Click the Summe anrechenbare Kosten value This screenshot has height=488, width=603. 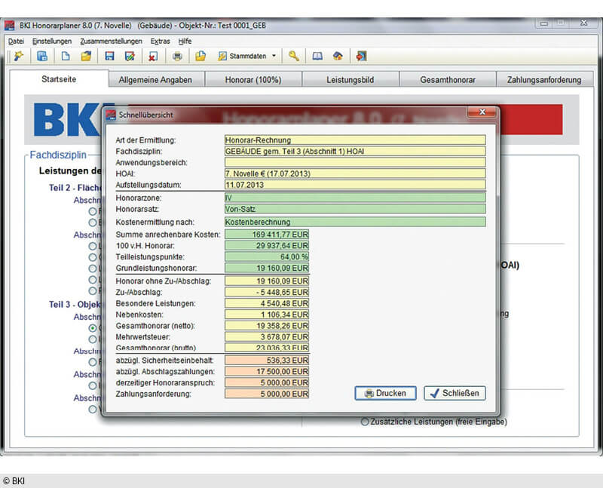click(267, 235)
